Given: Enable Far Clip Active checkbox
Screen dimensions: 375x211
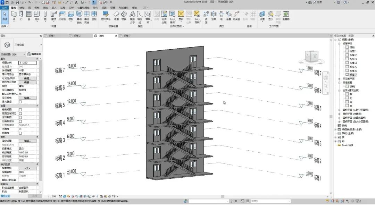Looking at the screenshot, I should coord(20,121).
